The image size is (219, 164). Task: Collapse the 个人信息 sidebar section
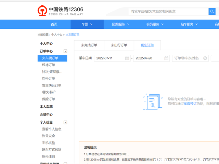coord(65,122)
